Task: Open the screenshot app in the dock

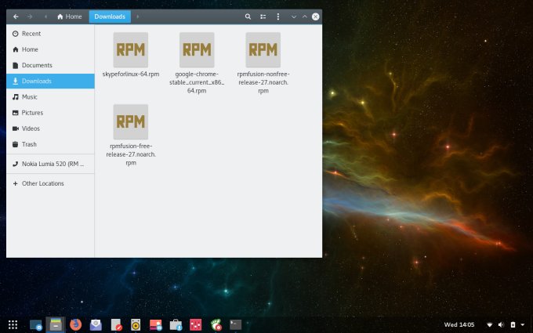Action: coord(35,325)
